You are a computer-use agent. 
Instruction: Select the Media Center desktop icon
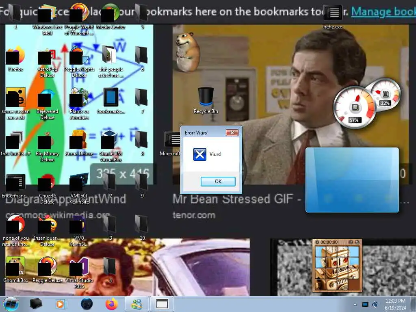click(x=110, y=16)
